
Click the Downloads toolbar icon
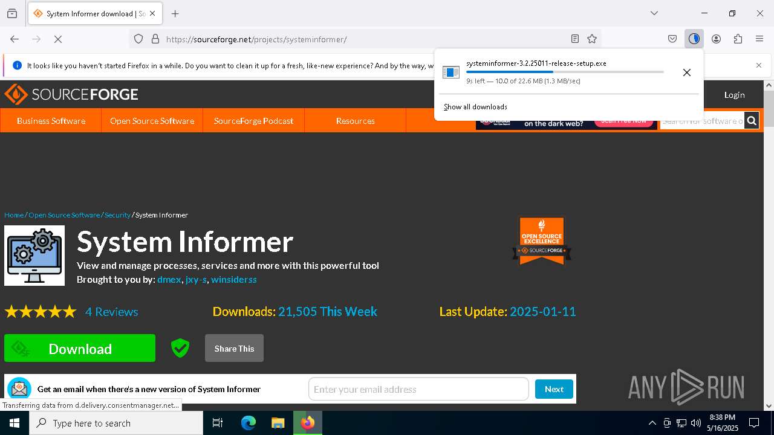pyautogui.click(x=694, y=39)
